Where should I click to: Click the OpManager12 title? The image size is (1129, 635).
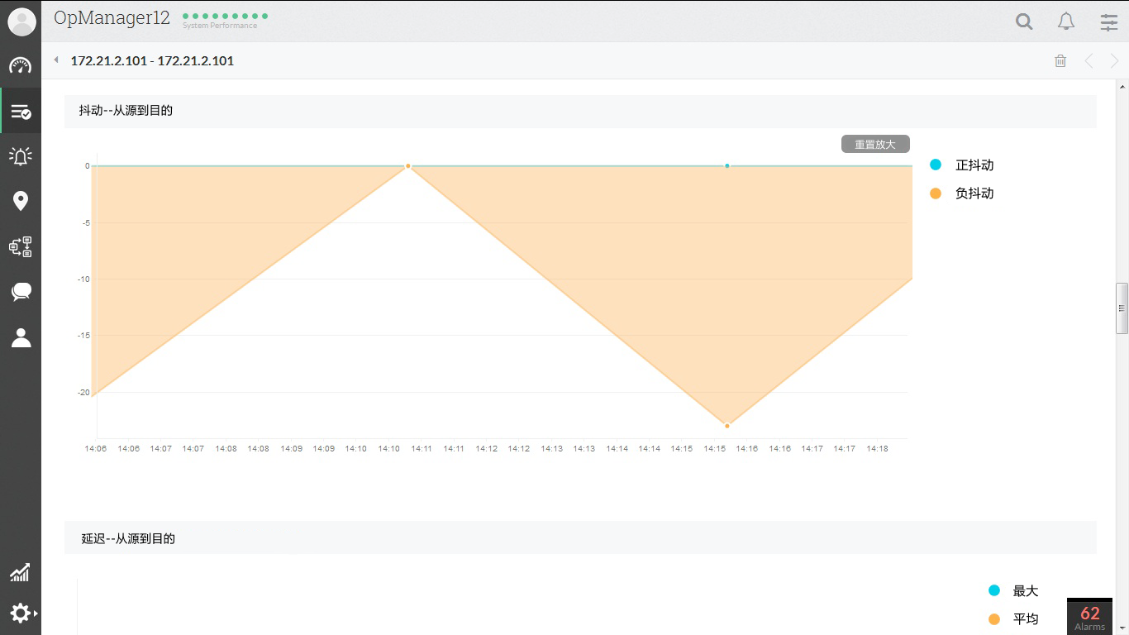coord(112,18)
